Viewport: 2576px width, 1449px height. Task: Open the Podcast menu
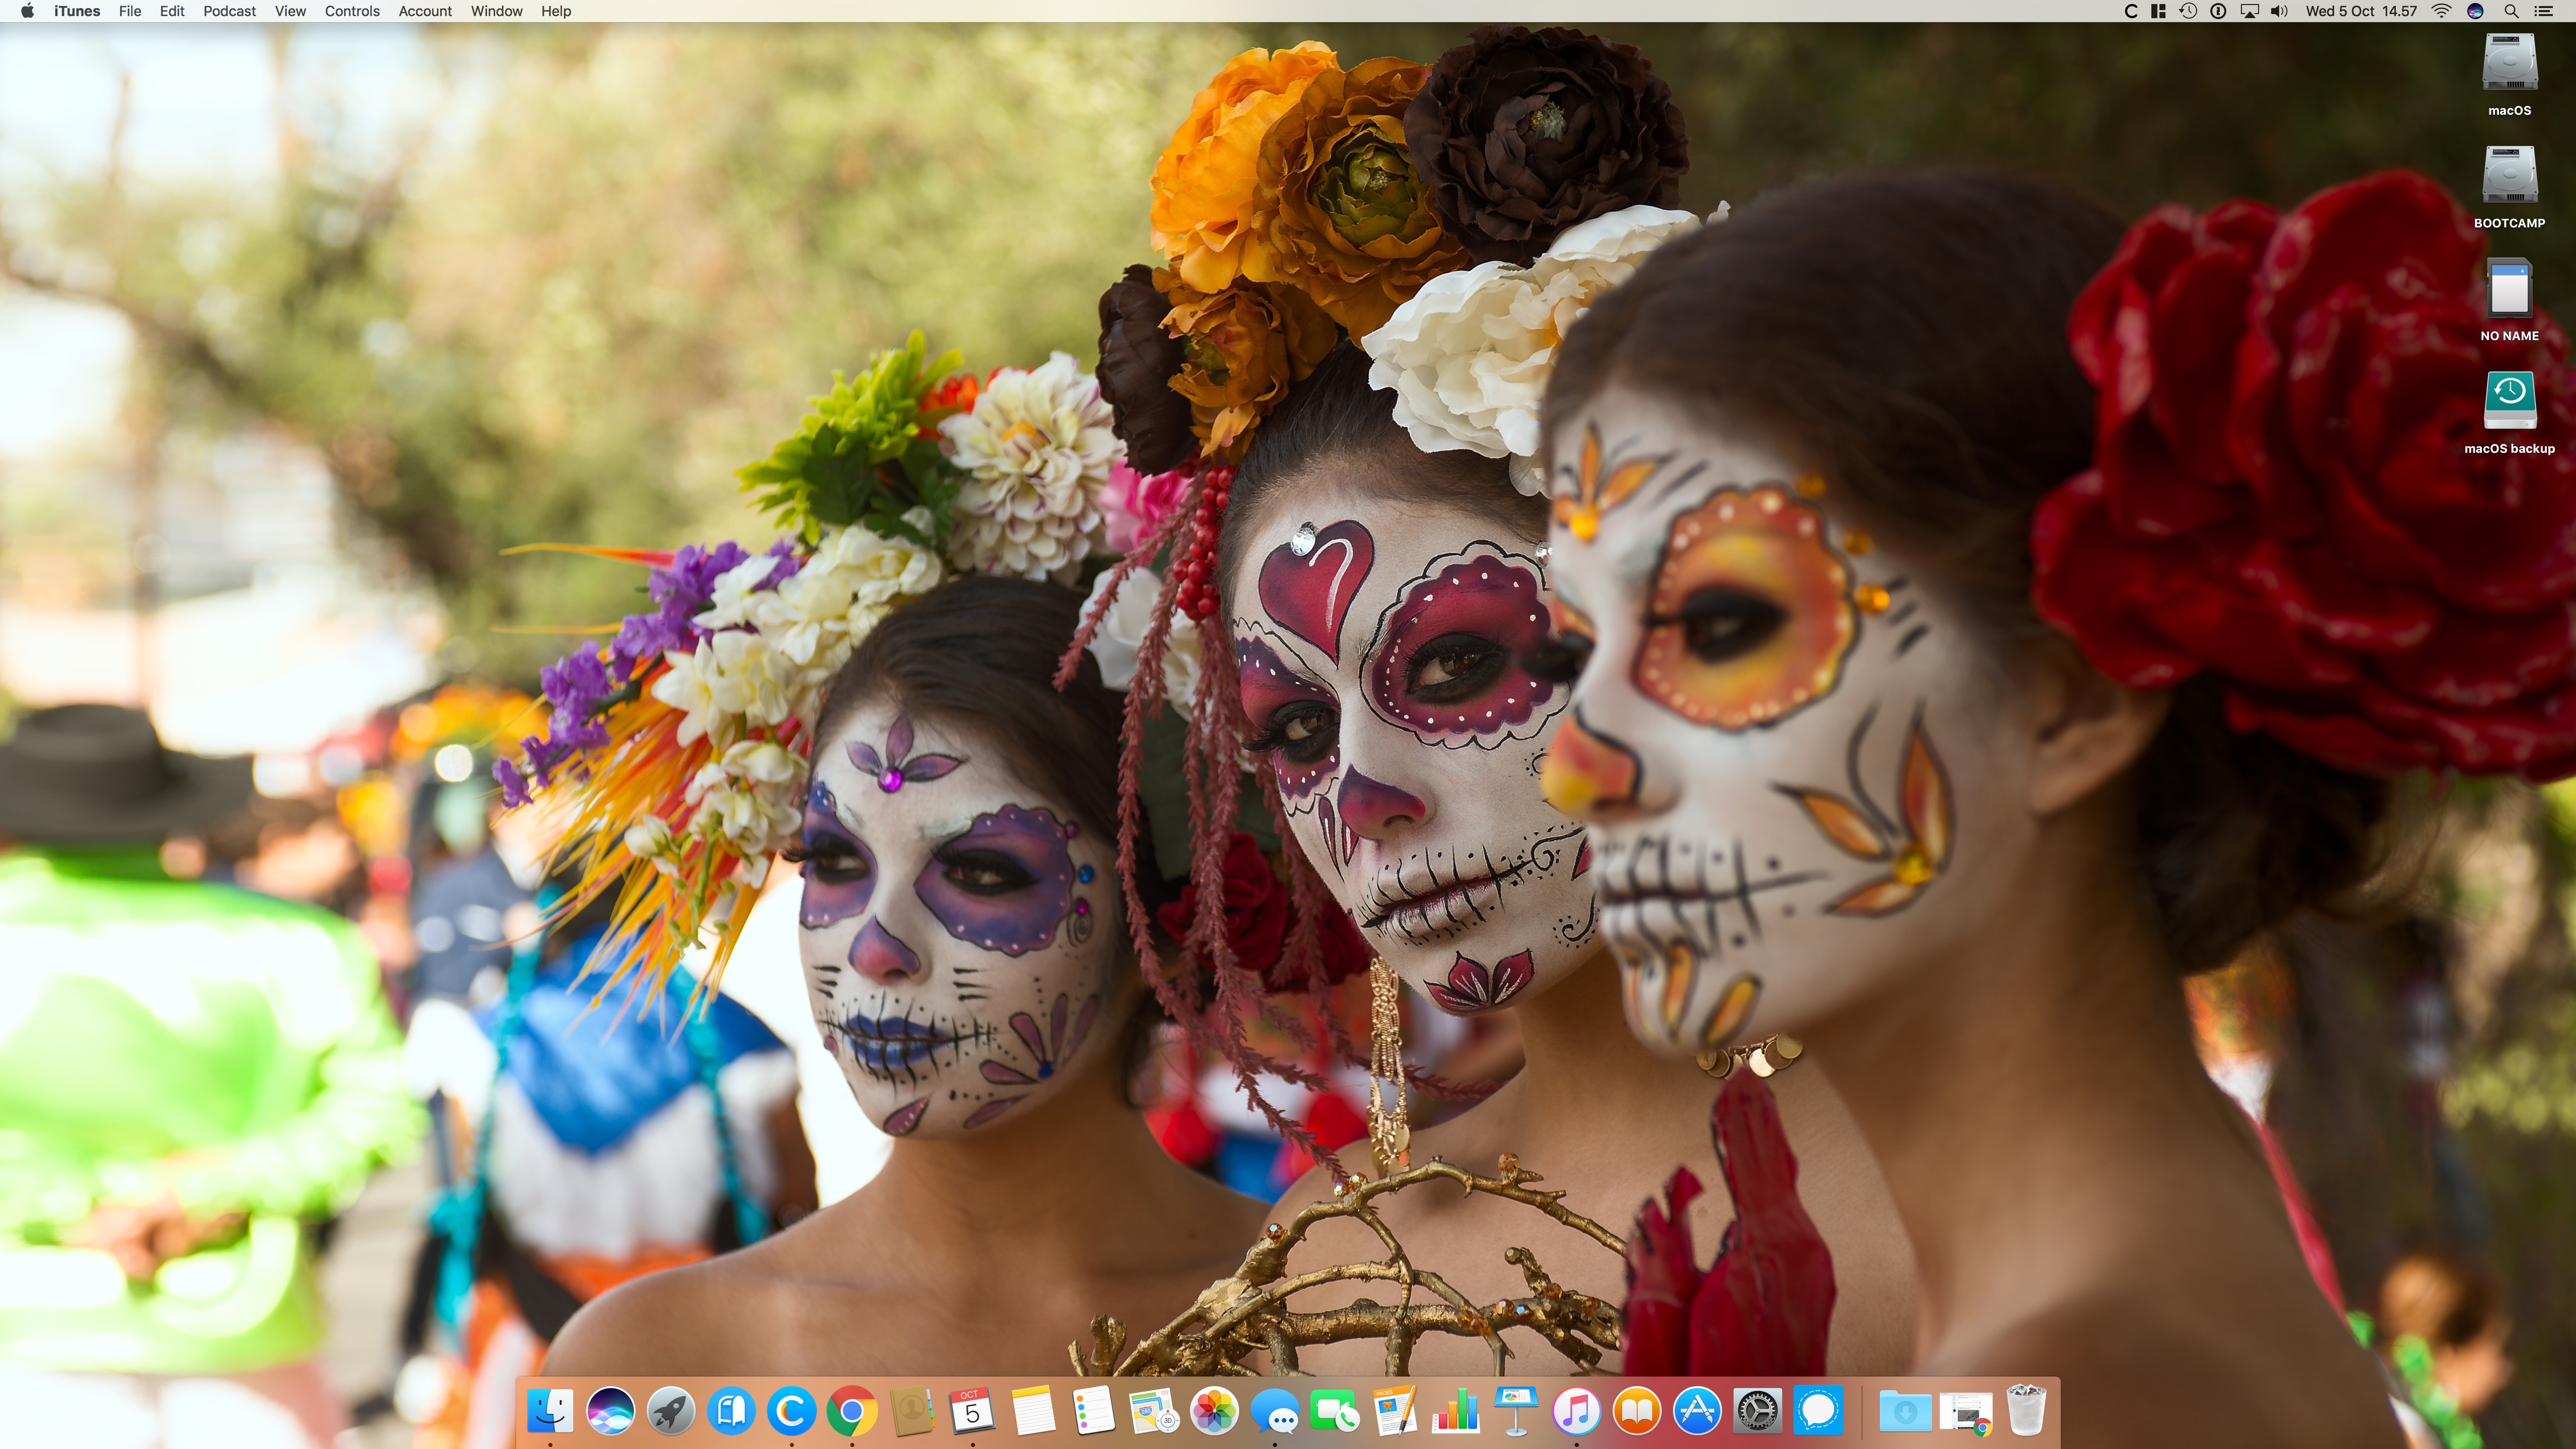(x=229, y=11)
